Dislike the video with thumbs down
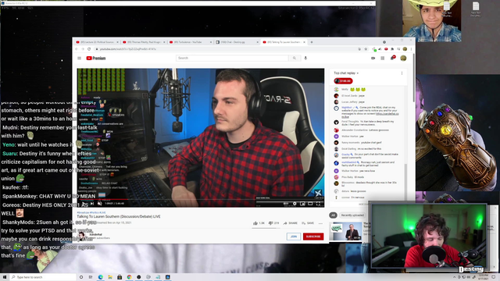Screen dimensions: 500x281 pyautogui.click(x=273, y=223)
